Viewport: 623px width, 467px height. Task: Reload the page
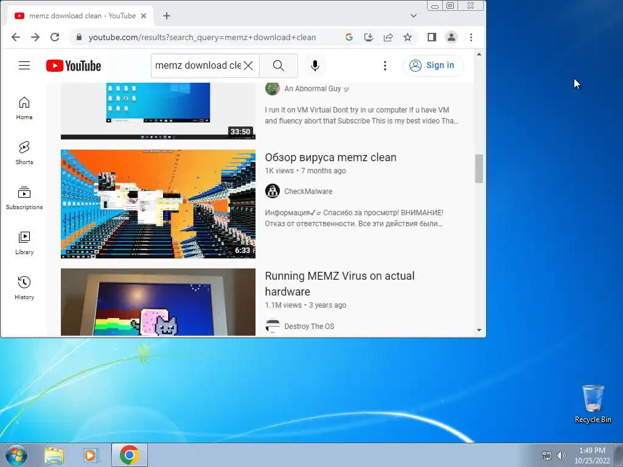(x=55, y=37)
